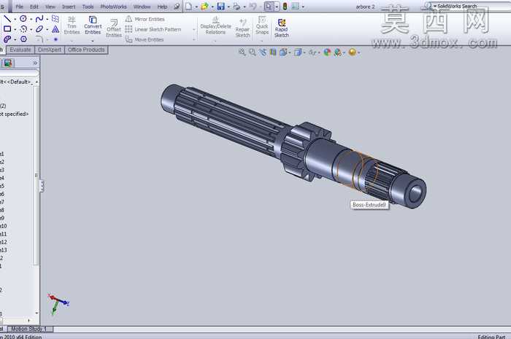Screen dimensions: 511x339
Task: Click Zoom to Area icon
Action: point(253,52)
